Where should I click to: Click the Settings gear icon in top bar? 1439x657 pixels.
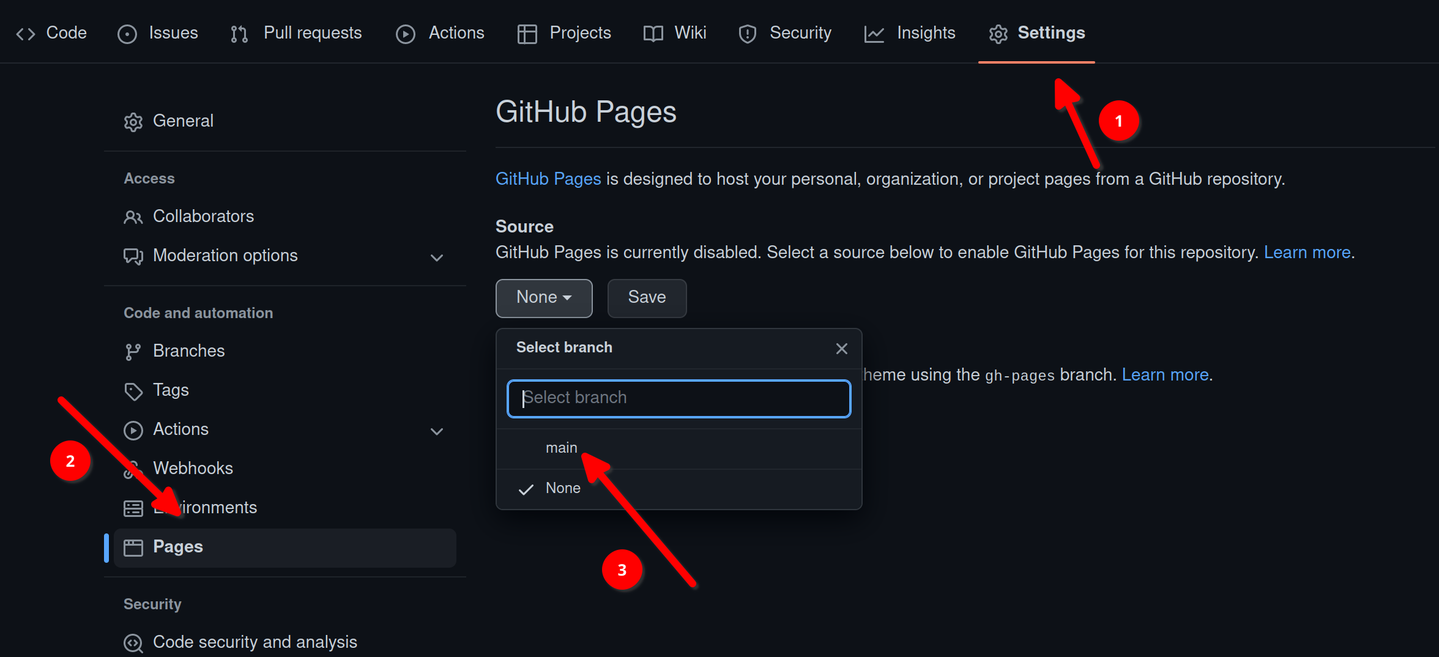pos(998,34)
